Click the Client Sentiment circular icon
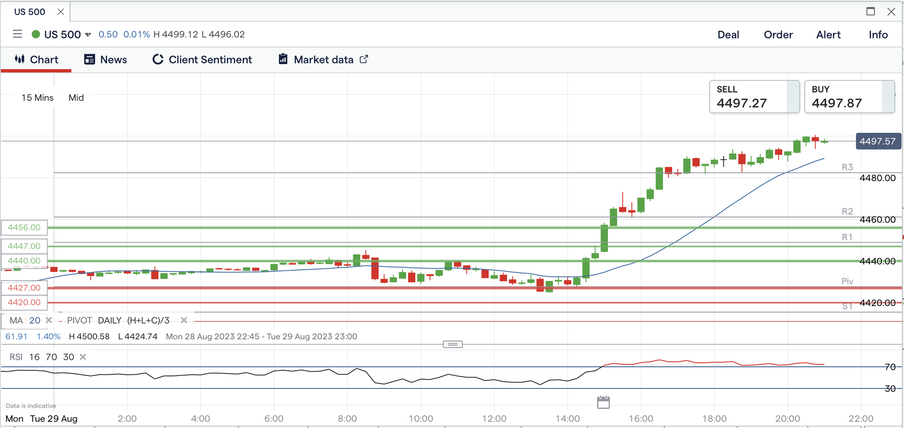The width and height of the screenshot is (904, 428). [158, 59]
